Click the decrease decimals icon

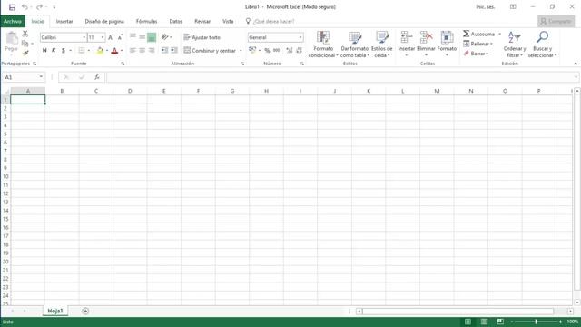point(299,51)
